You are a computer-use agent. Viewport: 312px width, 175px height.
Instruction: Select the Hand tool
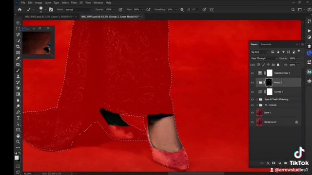pos(18,136)
